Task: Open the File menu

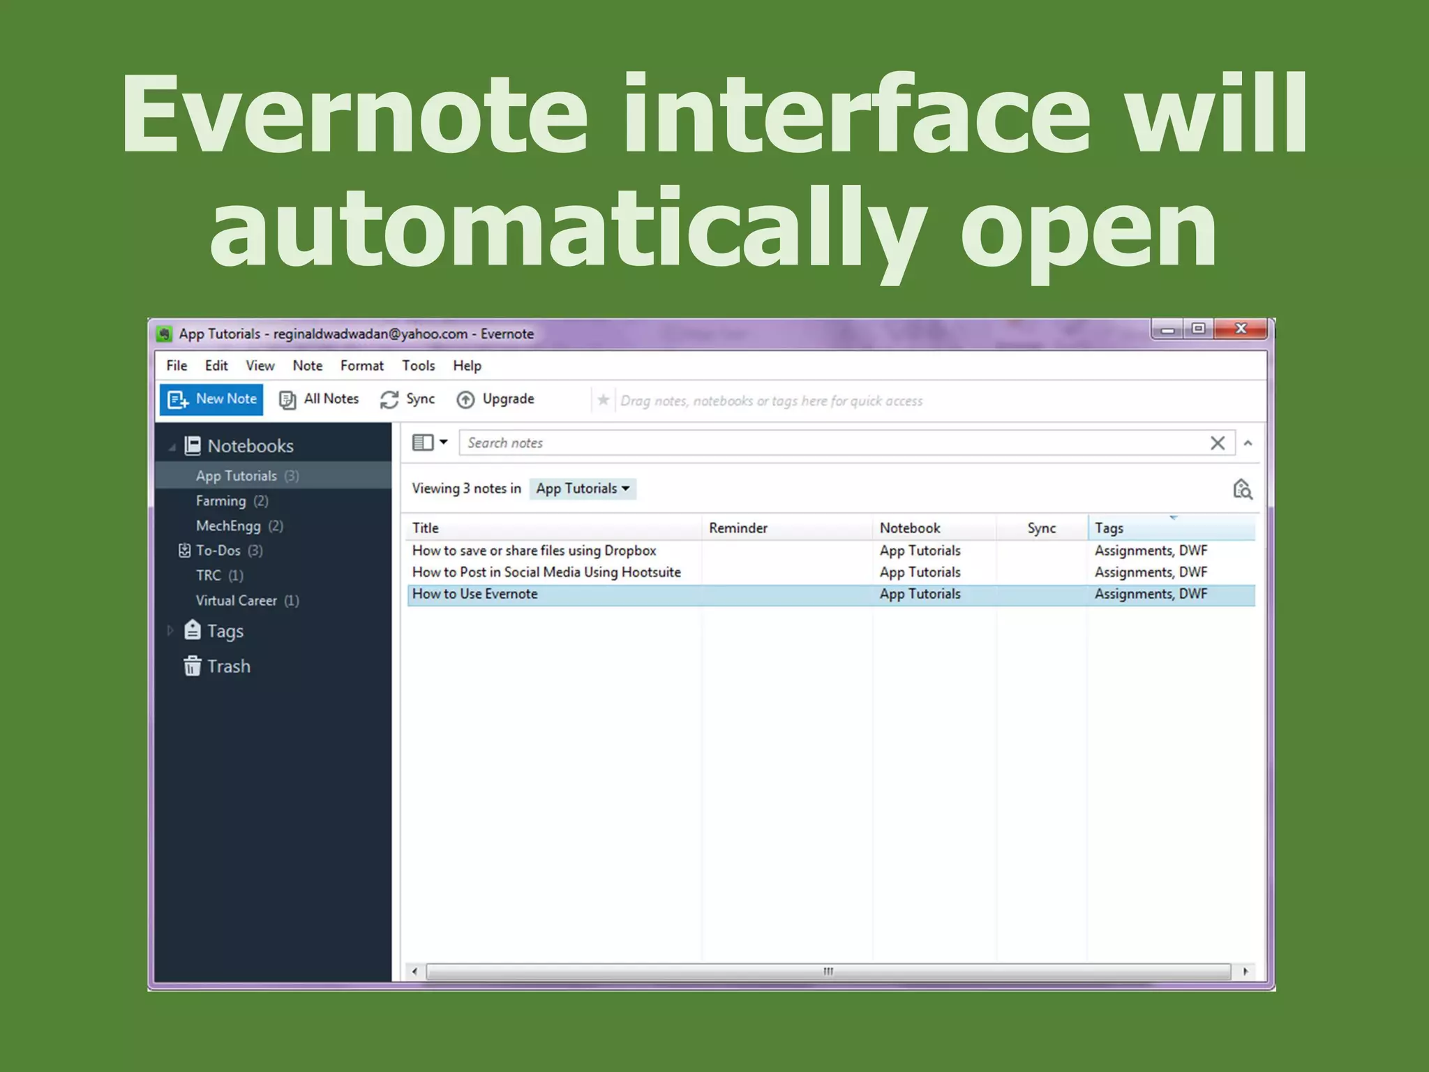Action: (x=177, y=365)
